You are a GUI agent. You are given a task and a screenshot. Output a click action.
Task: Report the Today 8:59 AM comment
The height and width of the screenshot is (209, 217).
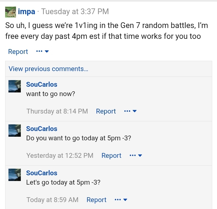(x=97, y=200)
